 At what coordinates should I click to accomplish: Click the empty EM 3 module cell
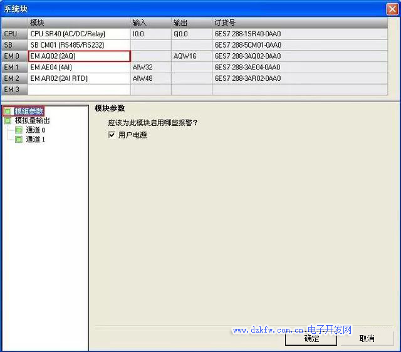79,90
